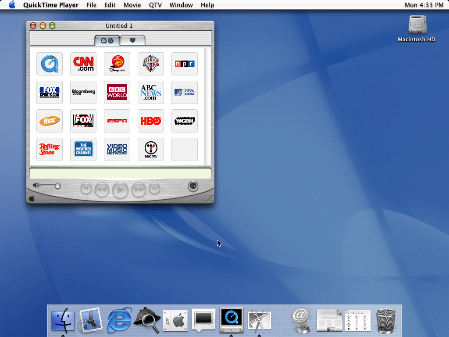Click the volume slider knob

click(x=57, y=186)
